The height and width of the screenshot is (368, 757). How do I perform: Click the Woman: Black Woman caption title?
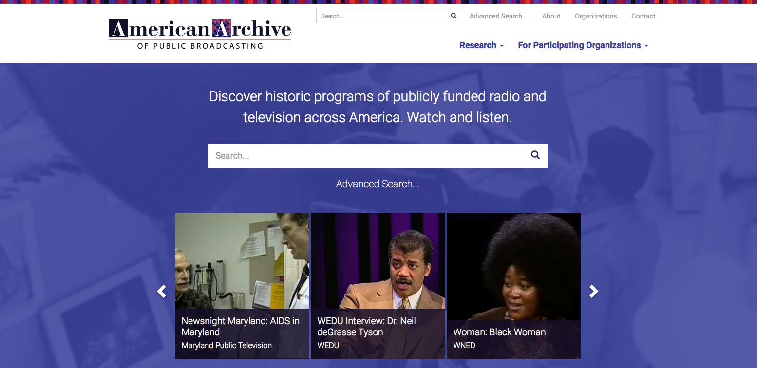[499, 332]
